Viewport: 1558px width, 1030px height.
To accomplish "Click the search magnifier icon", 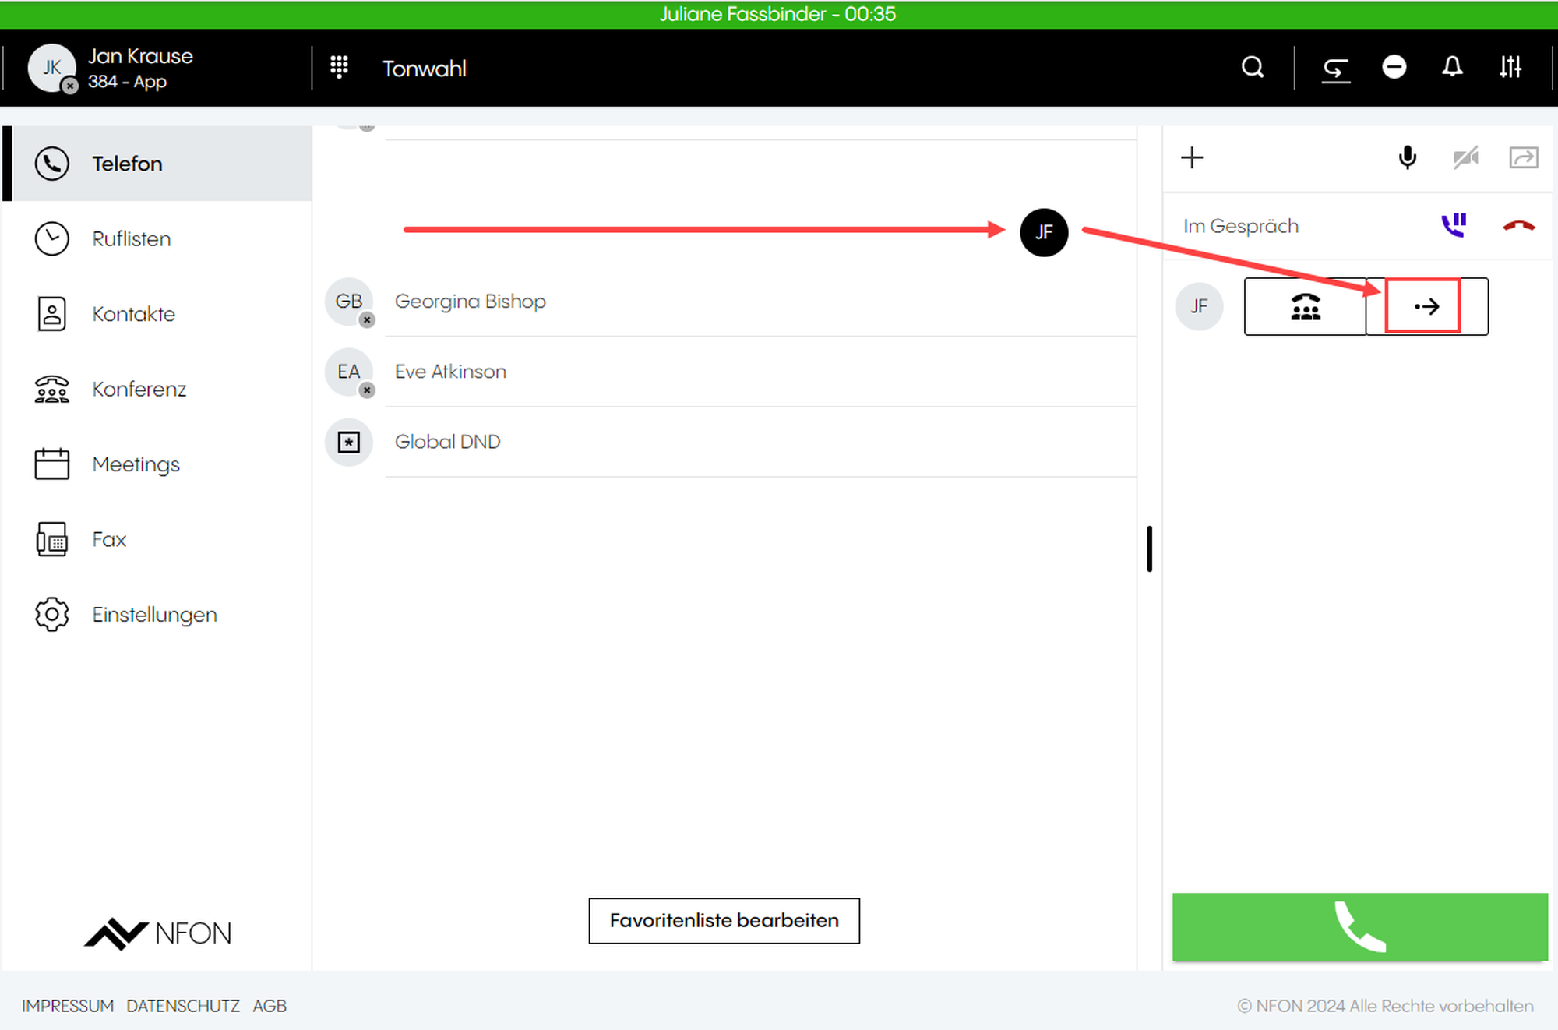I will (x=1252, y=68).
